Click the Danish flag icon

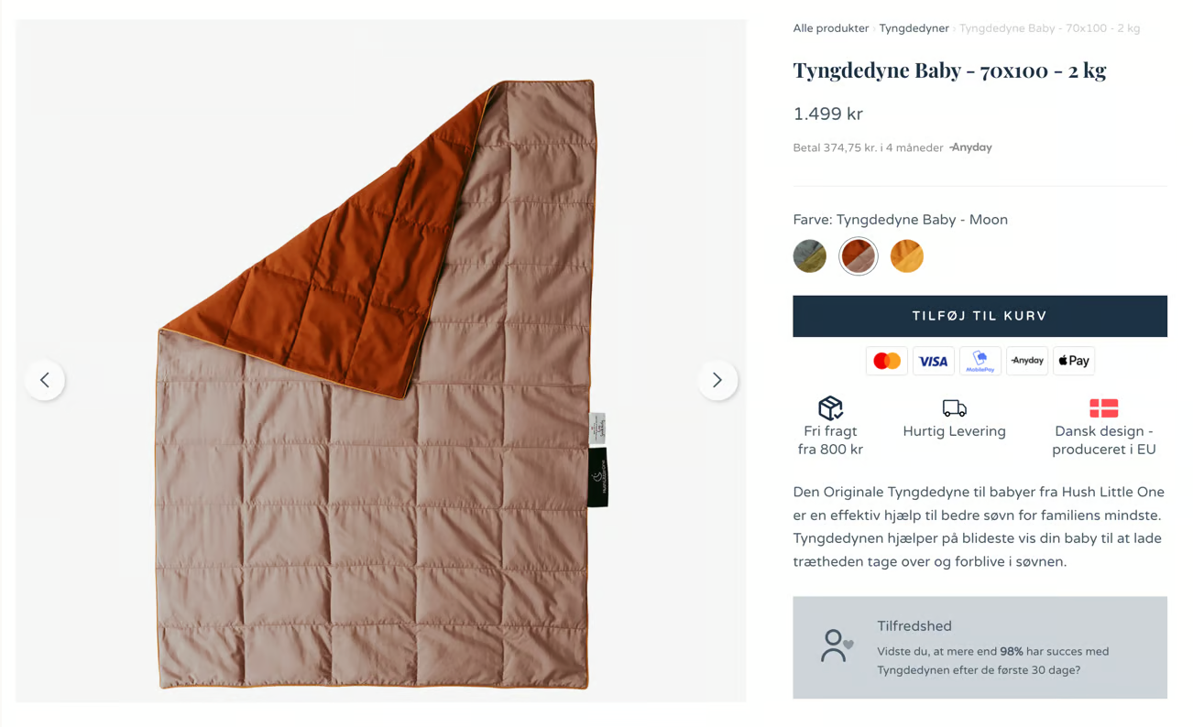coord(1103,407)
